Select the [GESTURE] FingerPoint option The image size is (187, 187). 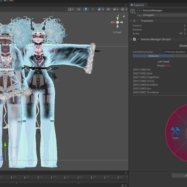point(146,77)
